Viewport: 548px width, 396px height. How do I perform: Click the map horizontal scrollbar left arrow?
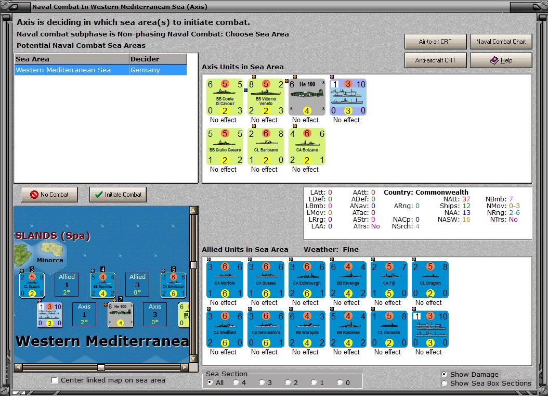click(19, 367)
